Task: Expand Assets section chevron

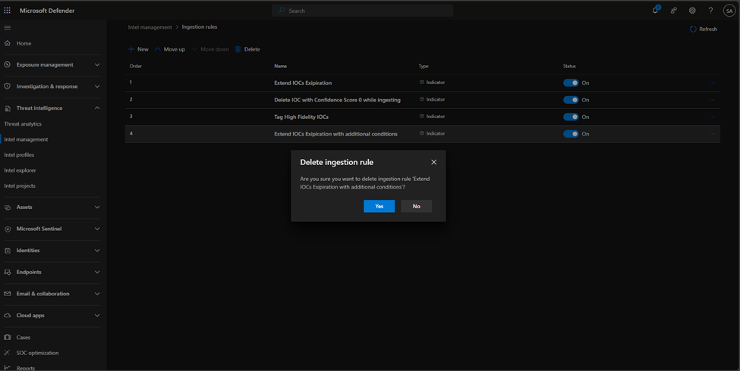Action: coord(97,207)
